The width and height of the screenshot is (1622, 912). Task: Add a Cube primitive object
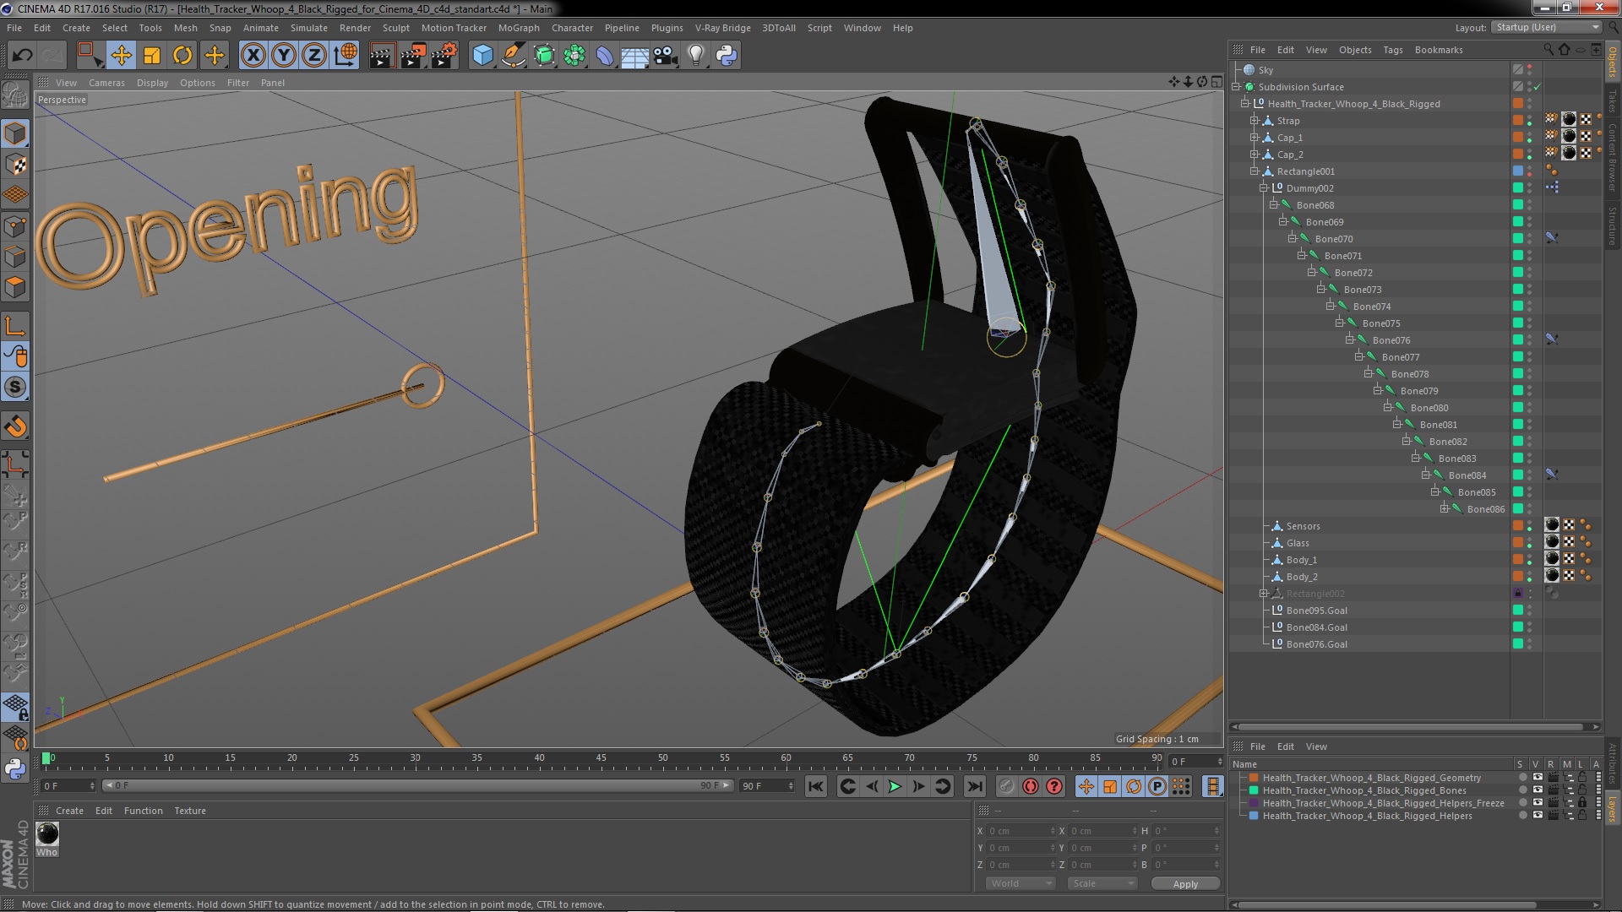(482, 56)
